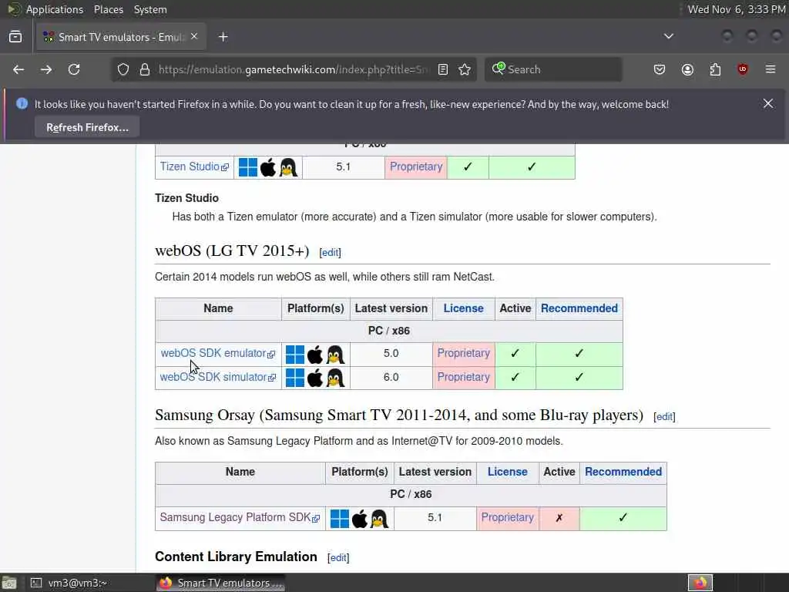Open the uBlock Origin extension
This screenshot has height=592, width=789.
pyautogui.click(x=743, y=69)
